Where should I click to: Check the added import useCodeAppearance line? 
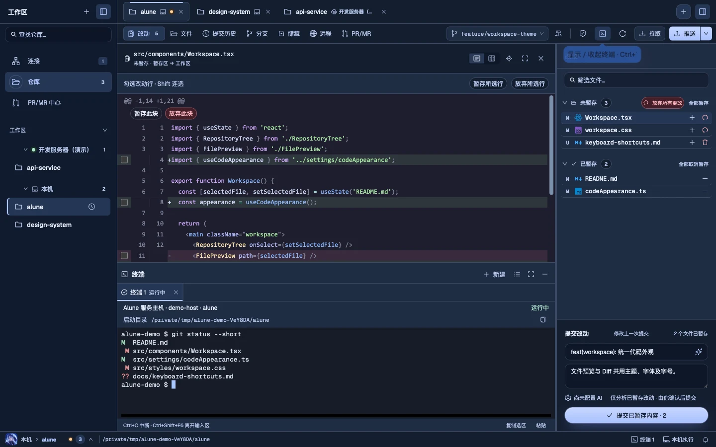click(124, 160)
